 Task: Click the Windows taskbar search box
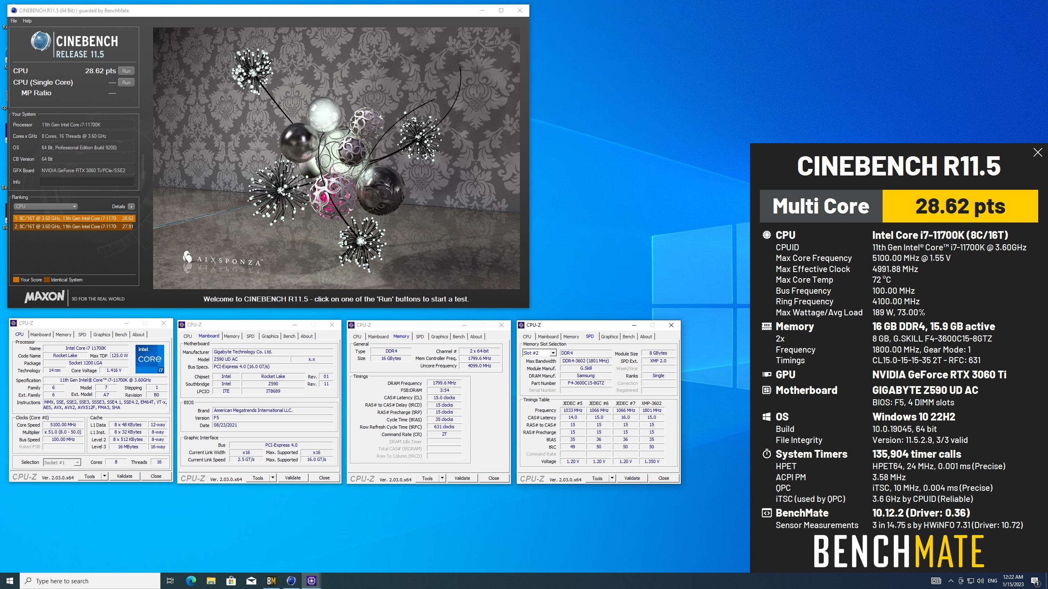[x=90, y=581]
